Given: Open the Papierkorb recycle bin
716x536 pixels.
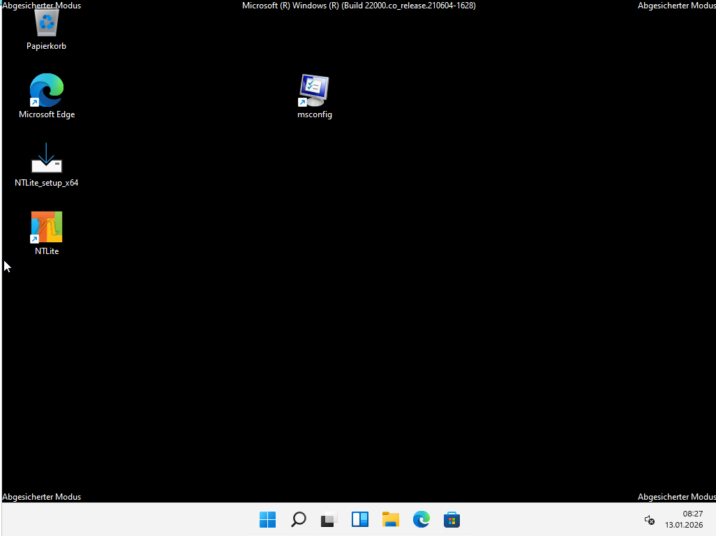Looking at the screenshot, I should [x=46, y=22].
